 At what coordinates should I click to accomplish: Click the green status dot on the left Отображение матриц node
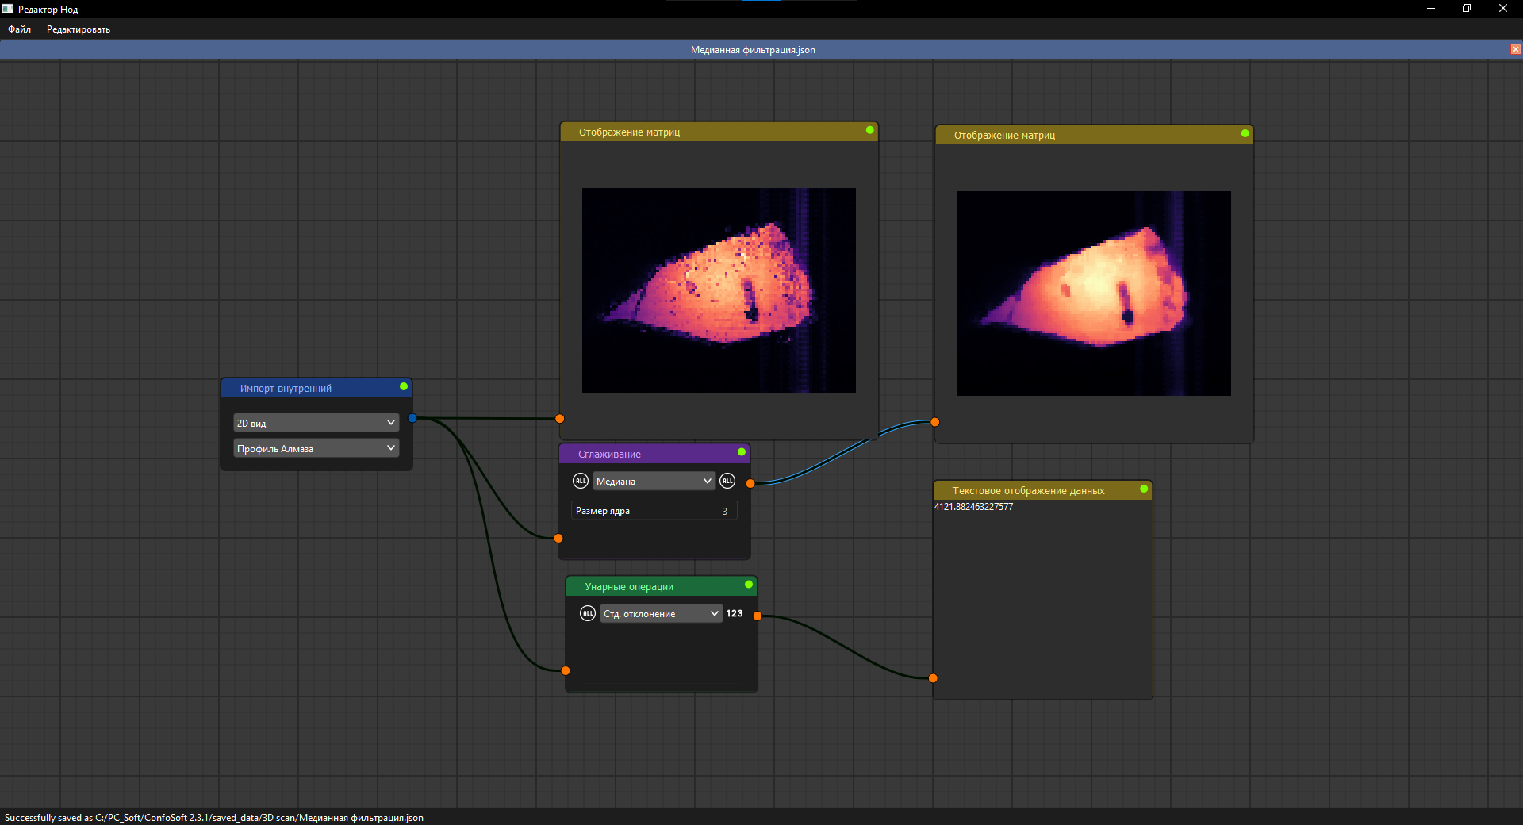click(x=870, y=130)
